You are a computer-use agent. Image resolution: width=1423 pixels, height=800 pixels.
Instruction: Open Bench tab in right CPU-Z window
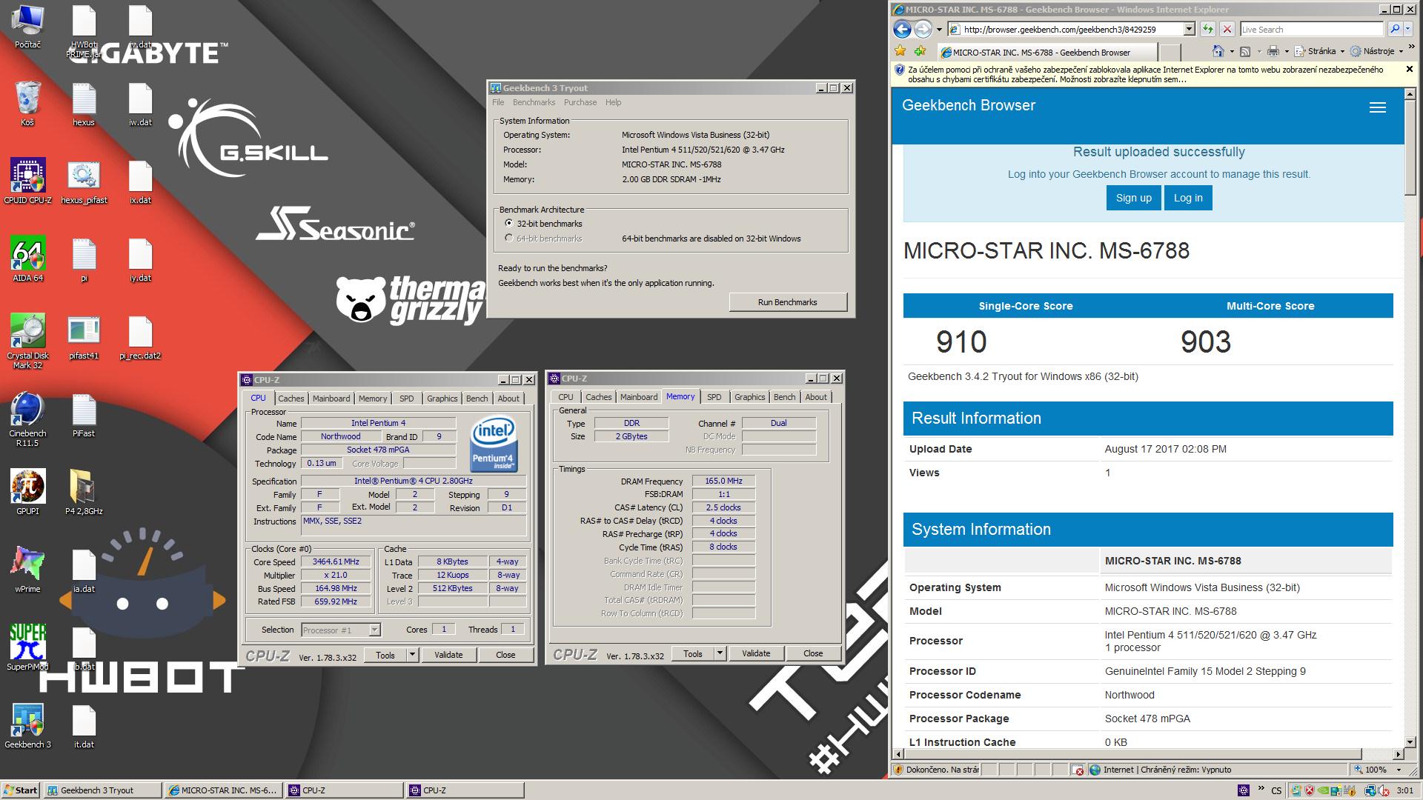(784, 397)
